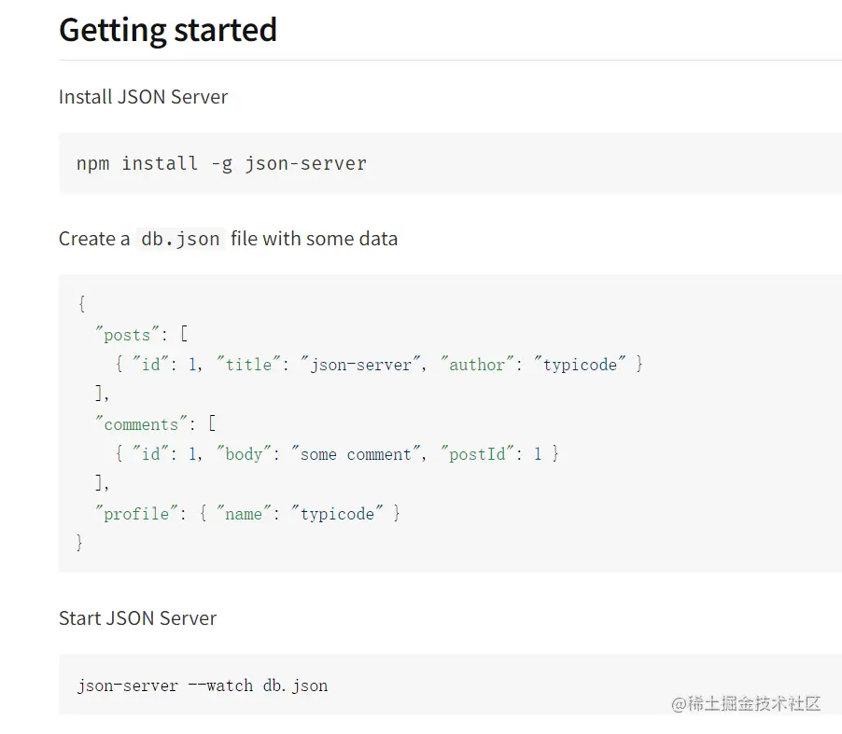Click the npm install -g json-server command
The width and height of the screenshot is (842, 734).
click(x=221, y=163)
